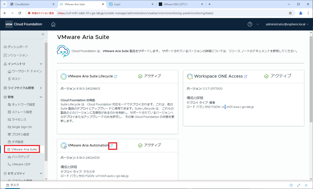Open the help question mark icon
The width and height of the screenshot is (313, 189).
coord(250,24)
